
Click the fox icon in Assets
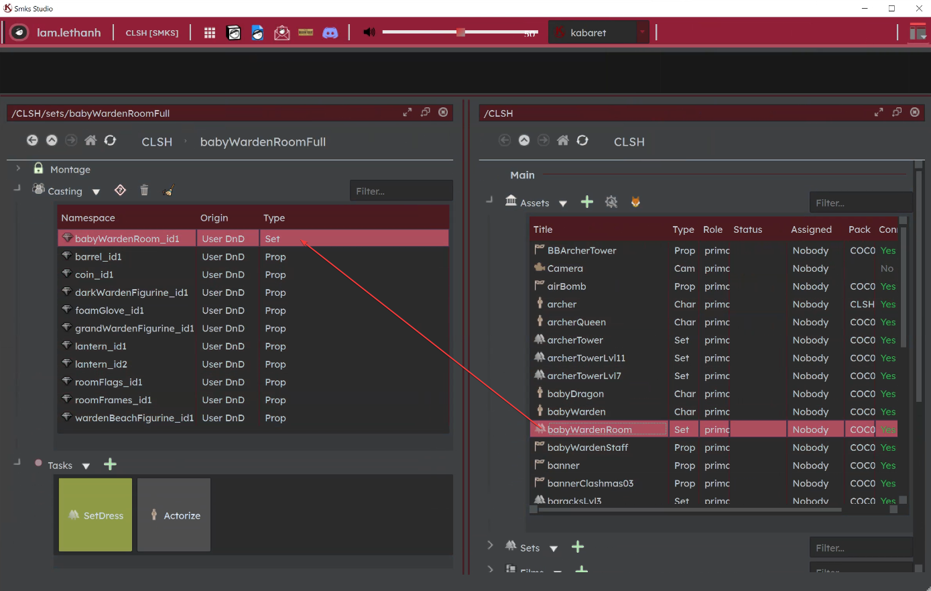click(x=635, y=202)
